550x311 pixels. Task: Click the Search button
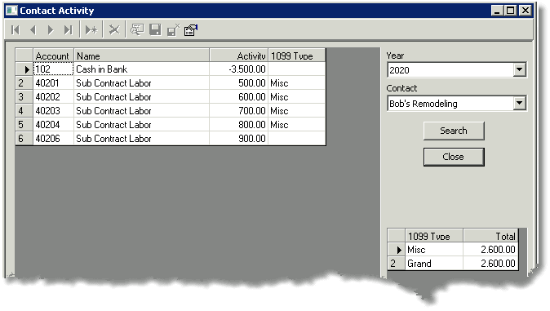[454, 131]
